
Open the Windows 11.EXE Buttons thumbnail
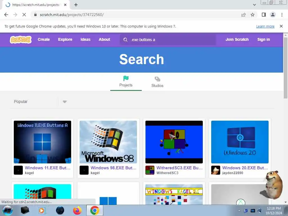[42, 142]
